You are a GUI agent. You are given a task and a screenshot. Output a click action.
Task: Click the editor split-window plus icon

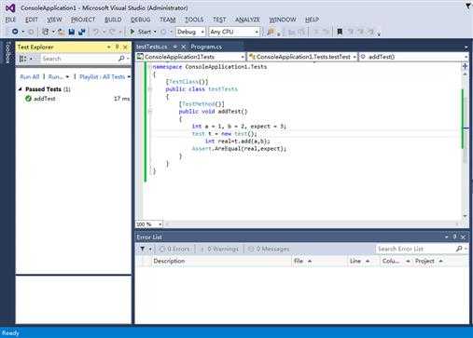(465, 66)
